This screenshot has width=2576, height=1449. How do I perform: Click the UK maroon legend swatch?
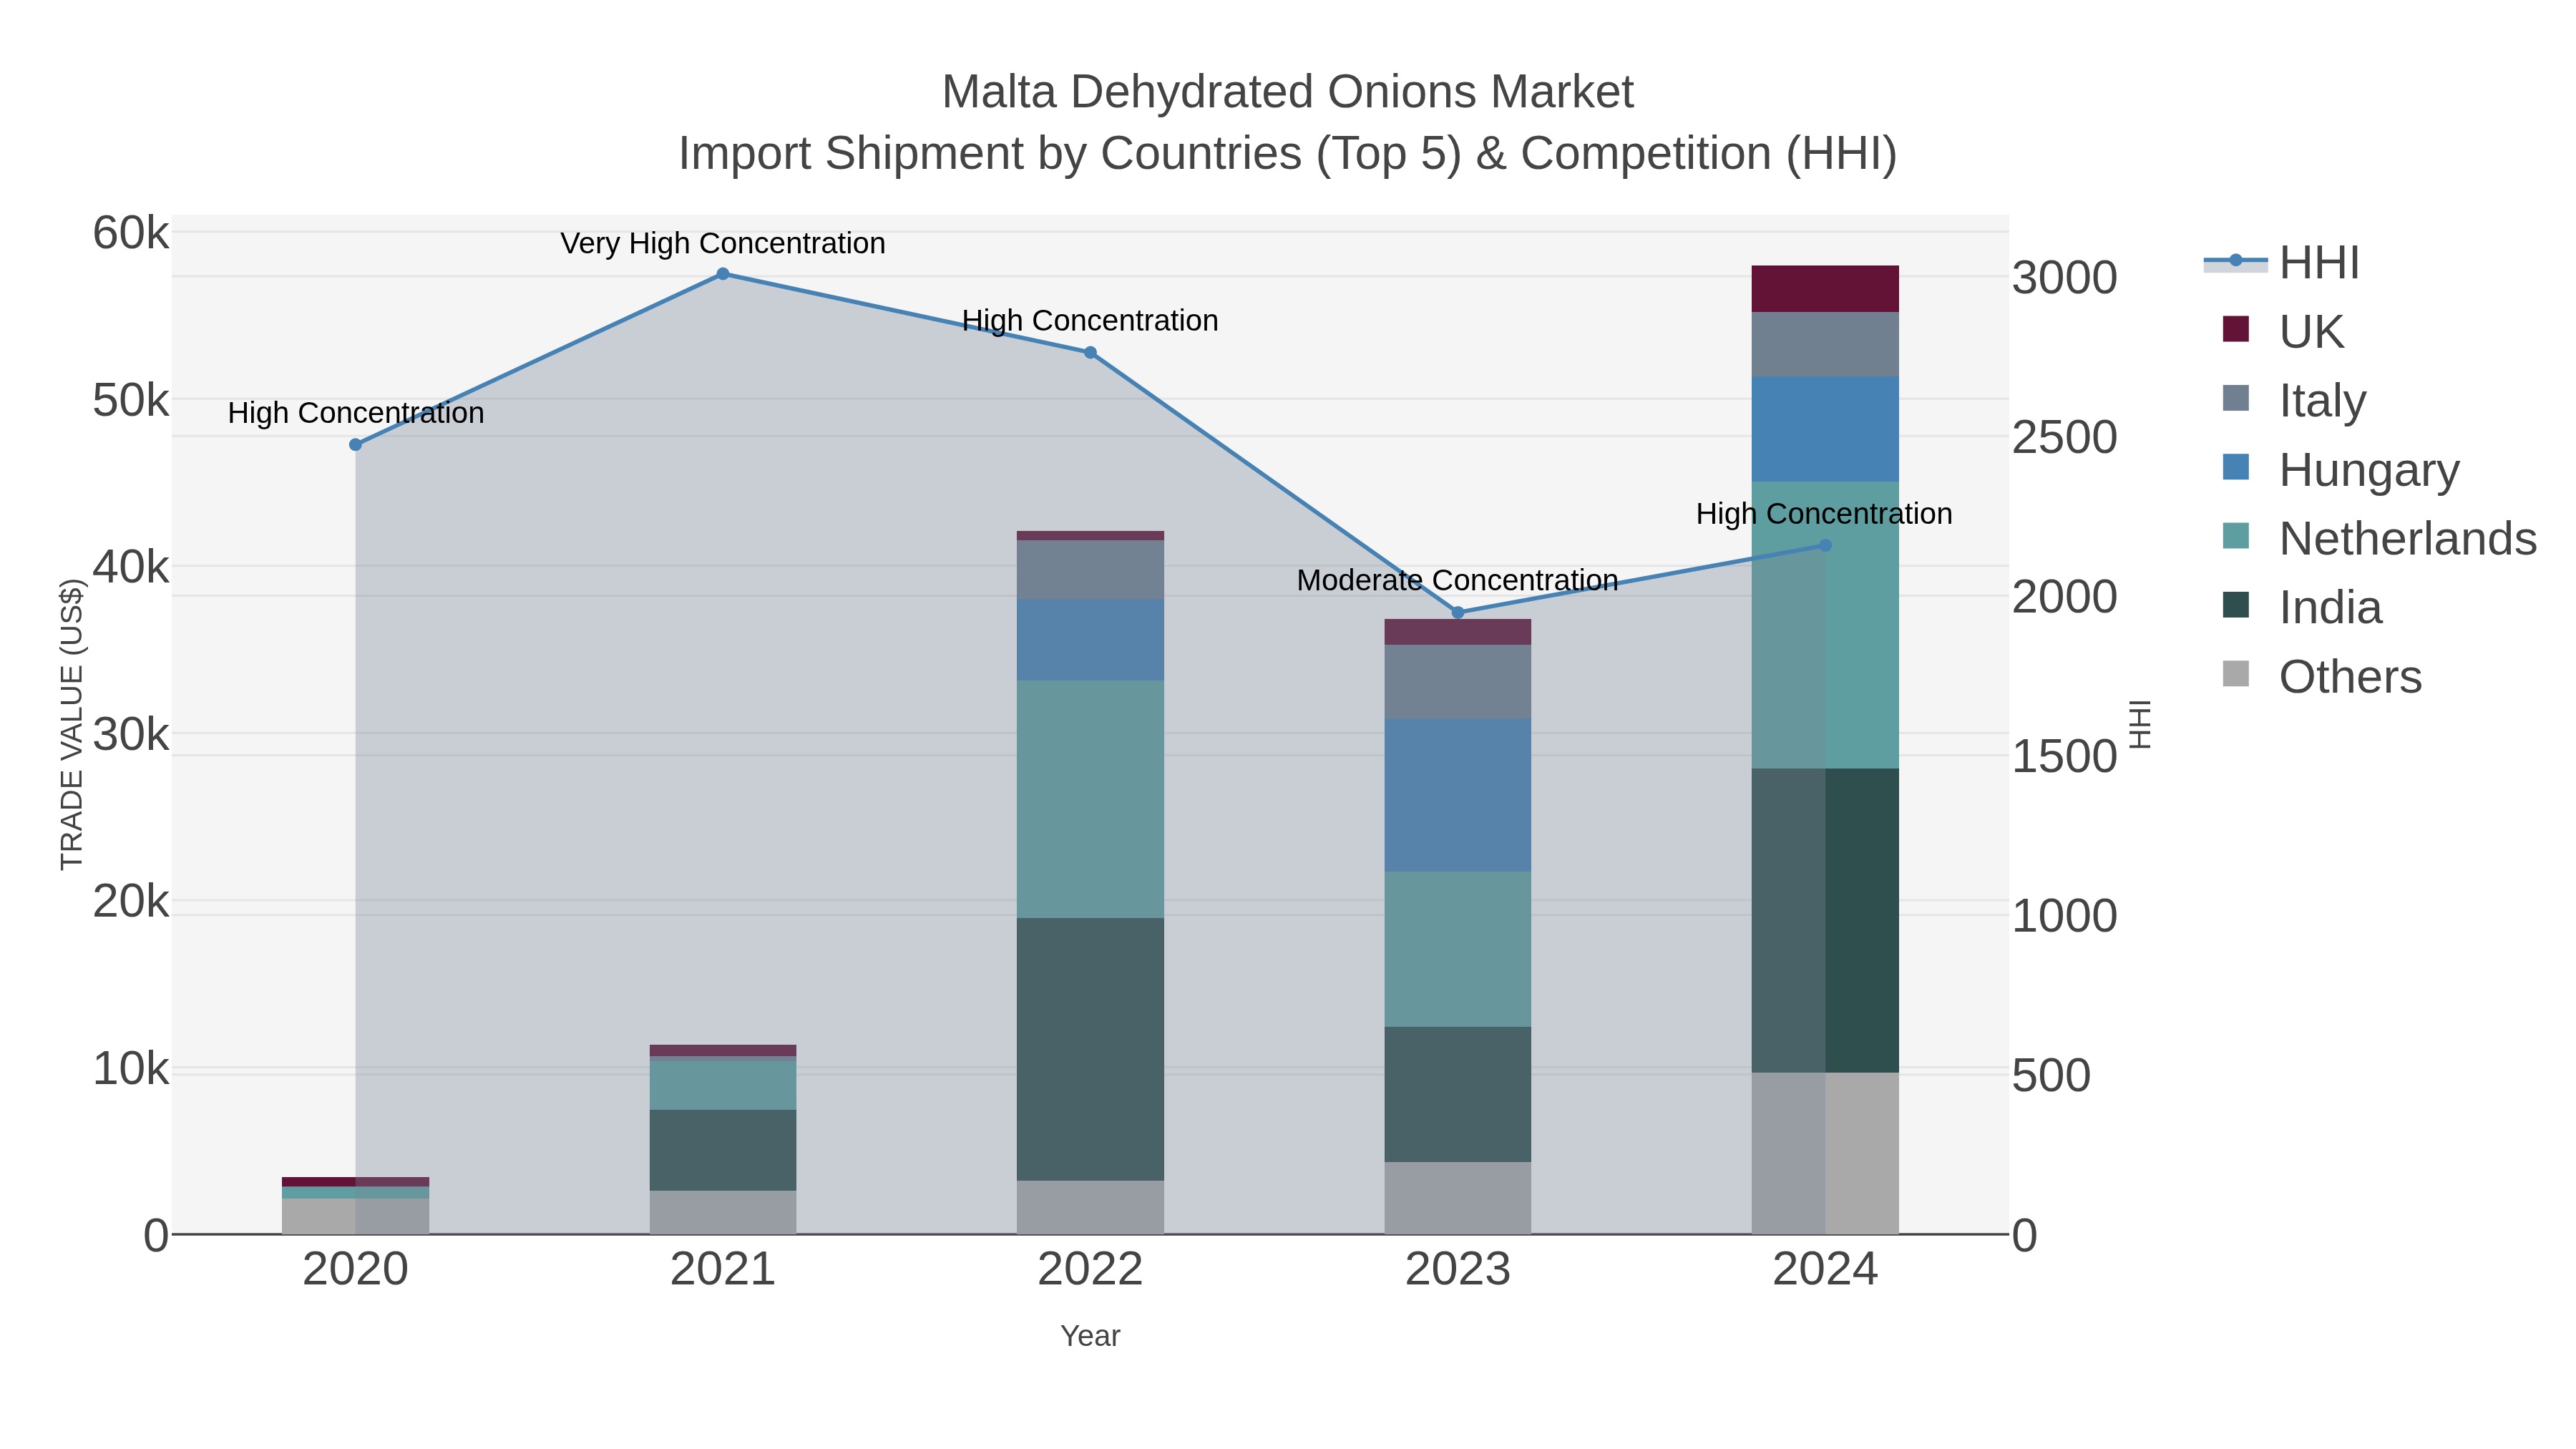tap(2235, 329)
